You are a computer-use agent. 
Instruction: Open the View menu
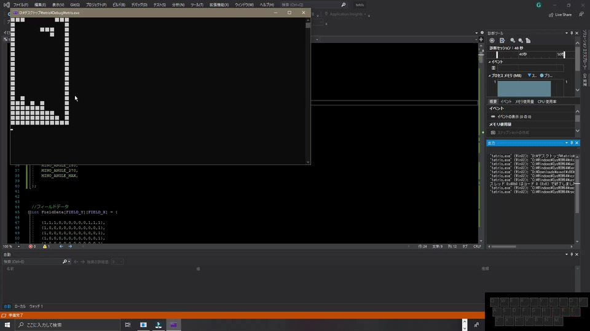58,5
